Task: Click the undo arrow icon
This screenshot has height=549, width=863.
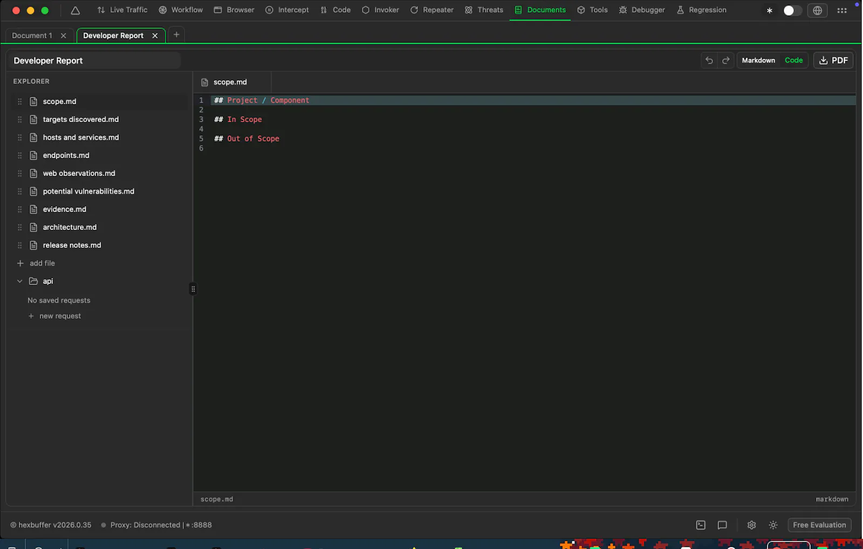Action: pos(709,60)
